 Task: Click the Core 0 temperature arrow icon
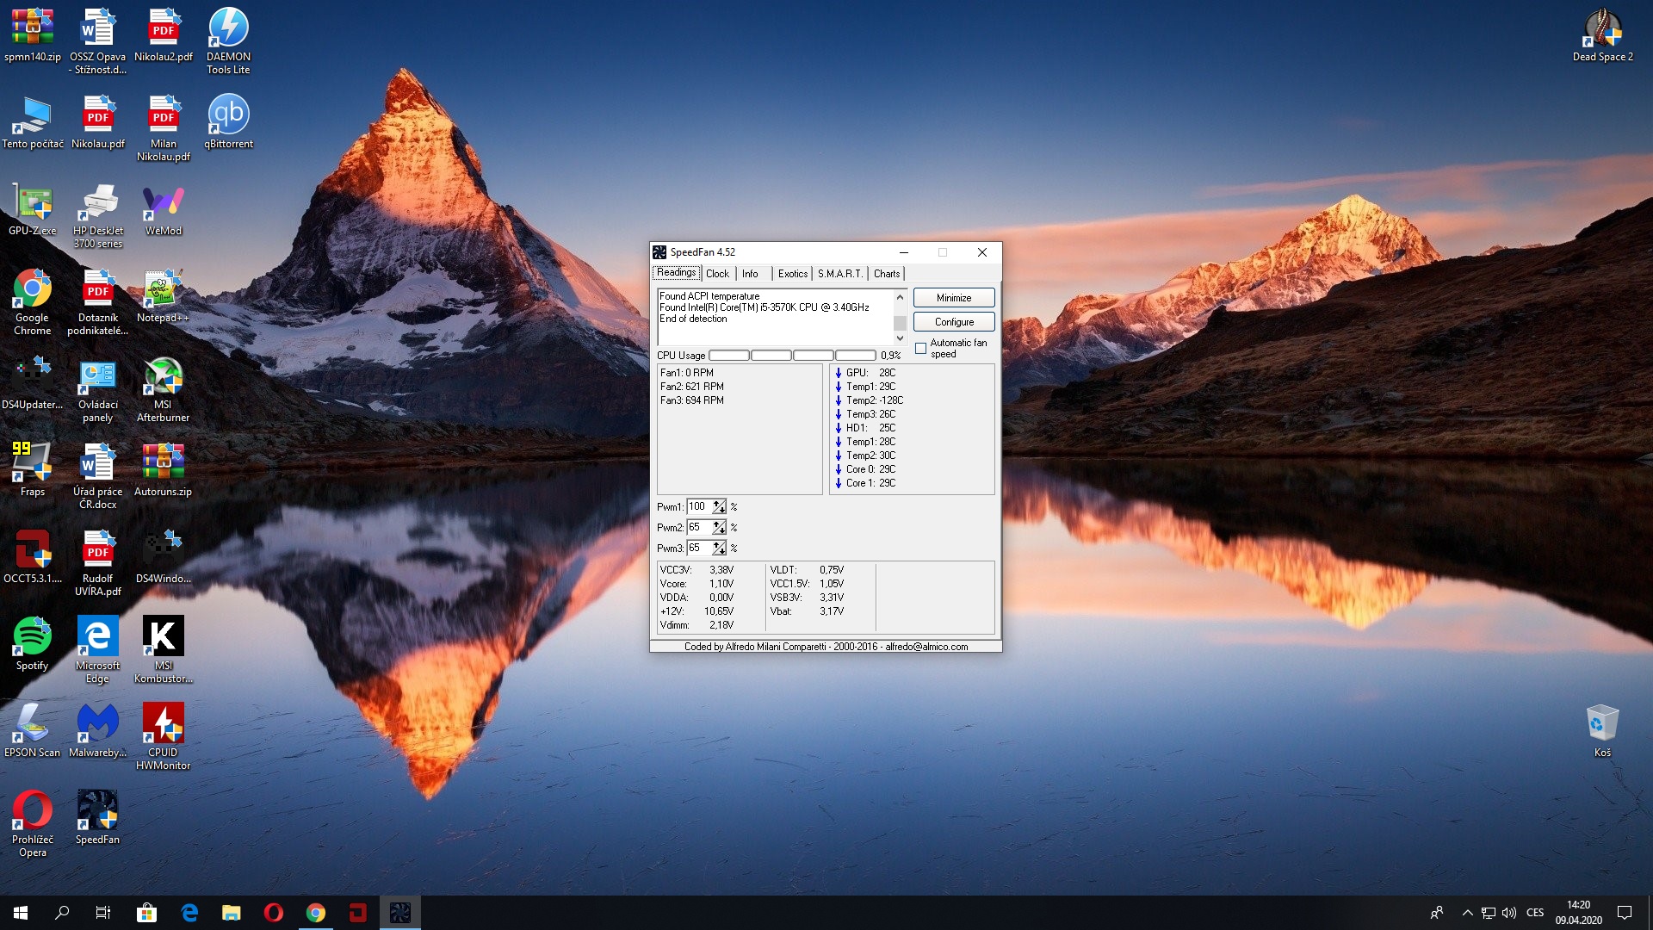tap(839, 469)
